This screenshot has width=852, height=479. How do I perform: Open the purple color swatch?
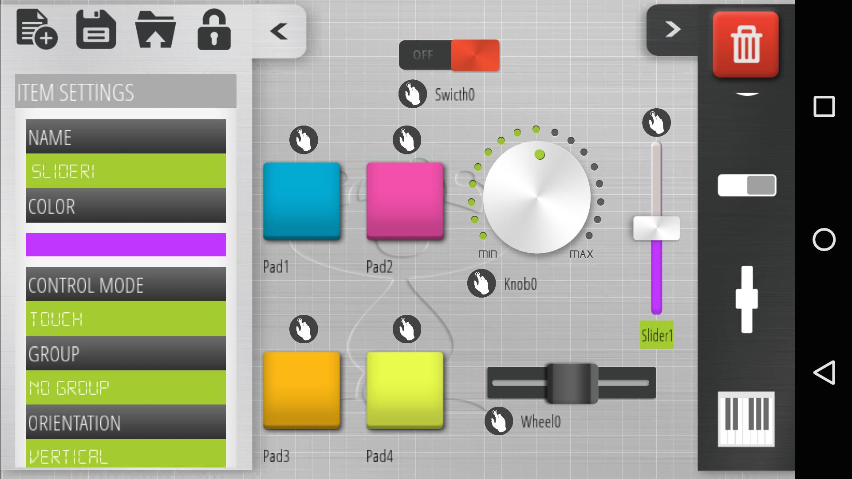point(126,244)
